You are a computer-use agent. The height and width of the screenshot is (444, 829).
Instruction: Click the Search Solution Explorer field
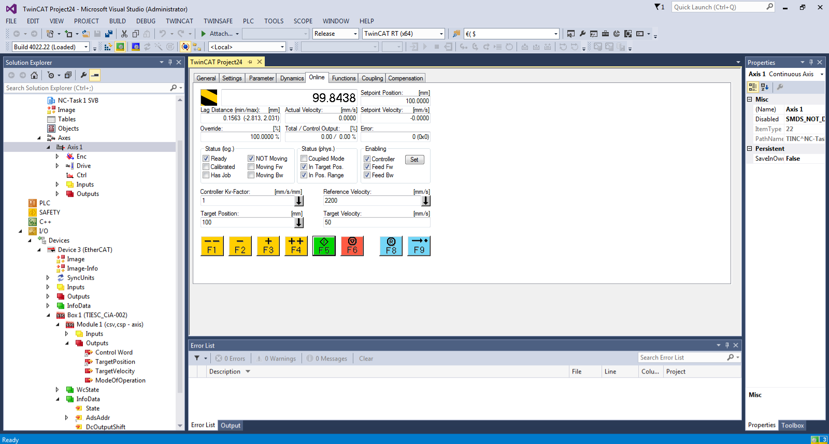pos(87,88)
